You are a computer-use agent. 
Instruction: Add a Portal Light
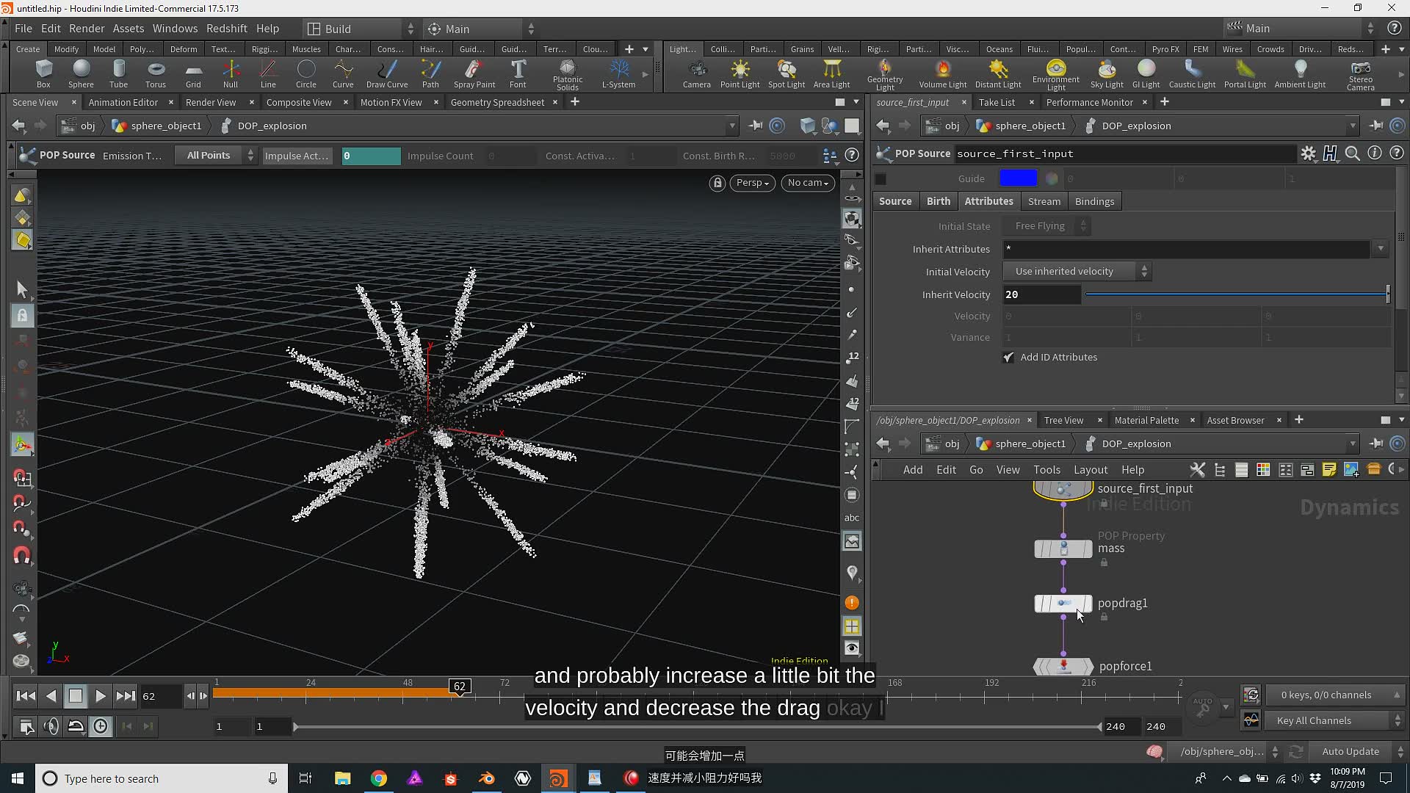1245,74
